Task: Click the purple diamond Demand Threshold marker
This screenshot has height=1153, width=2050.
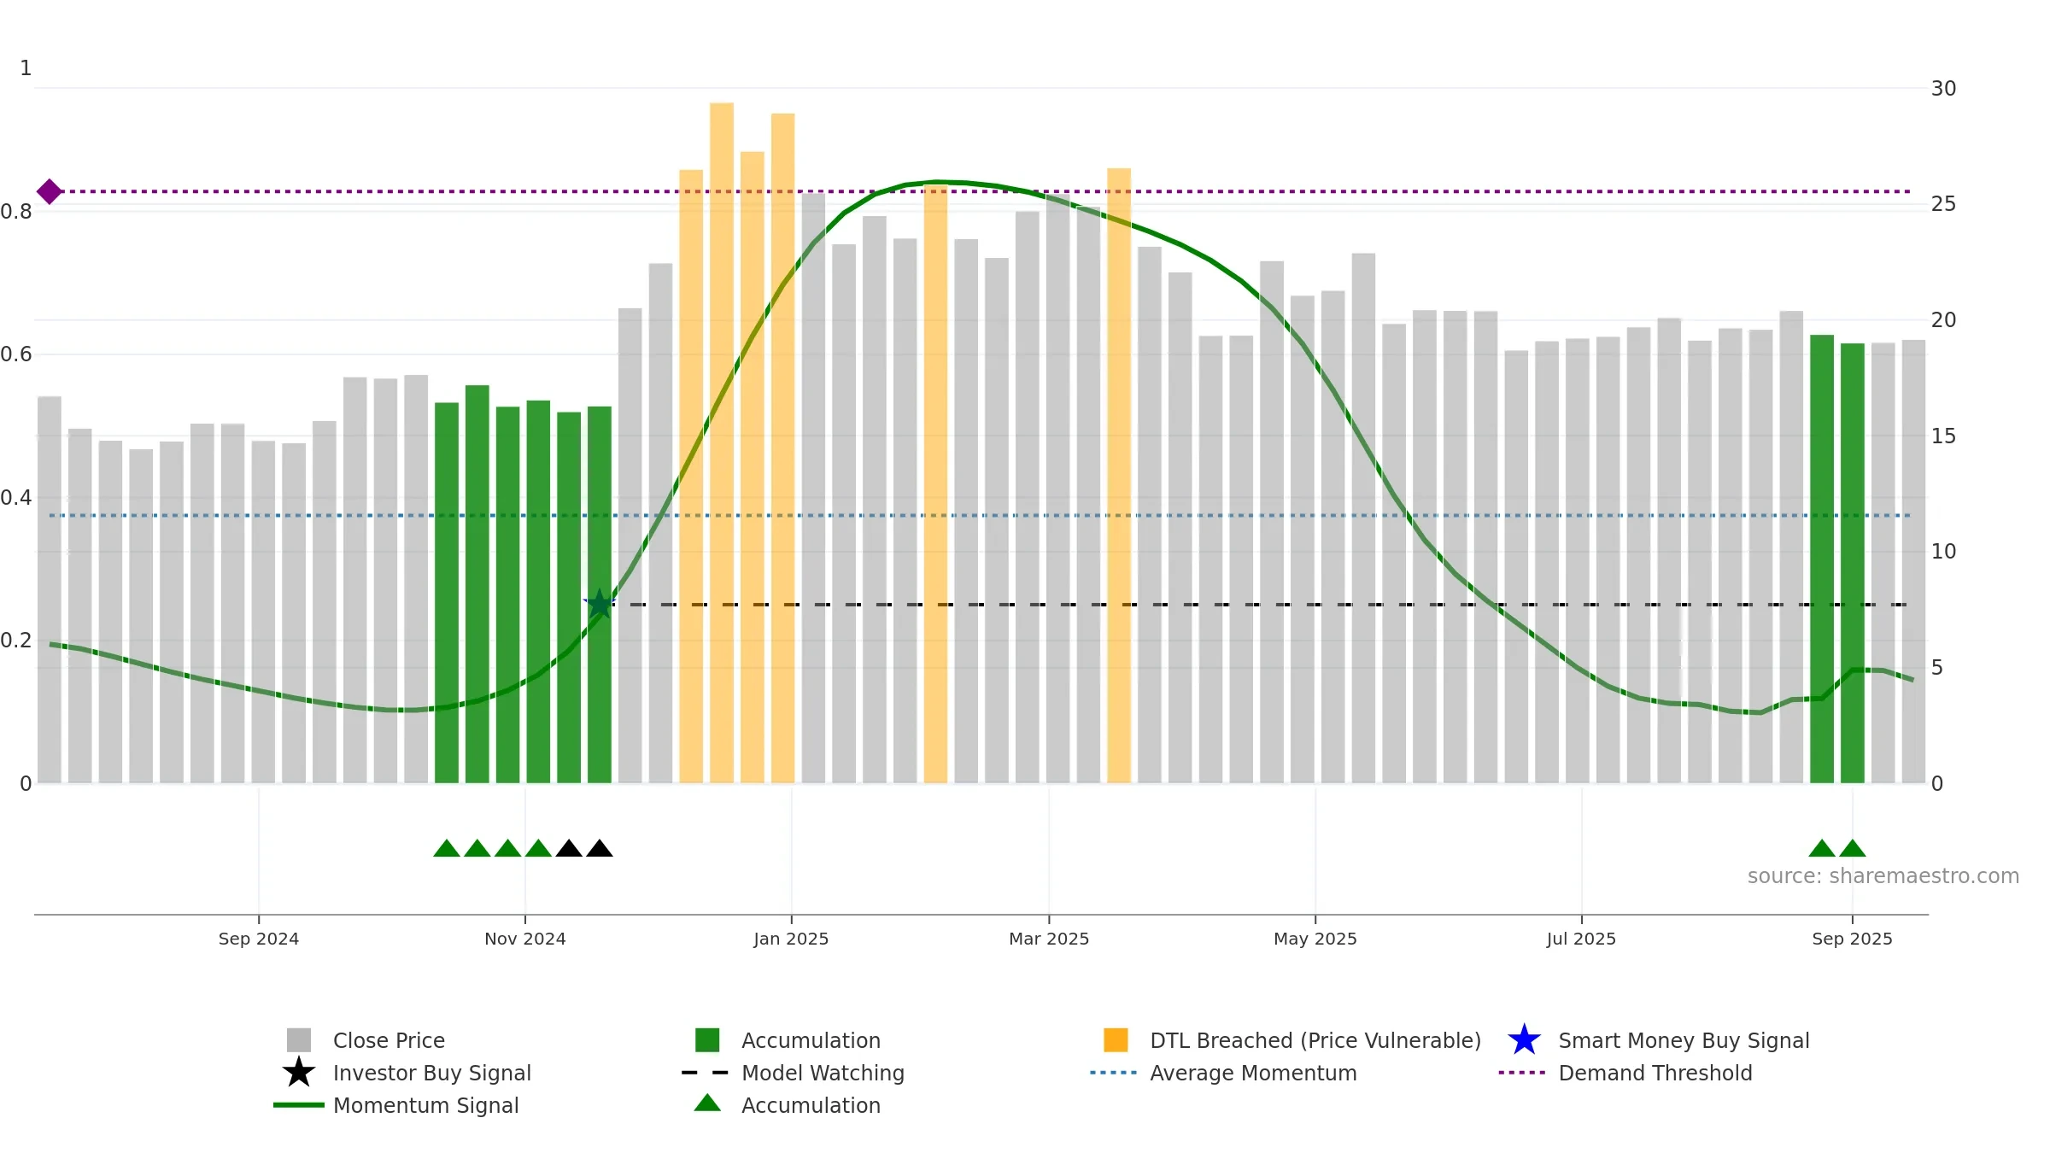Action: [x=50, y=191]
